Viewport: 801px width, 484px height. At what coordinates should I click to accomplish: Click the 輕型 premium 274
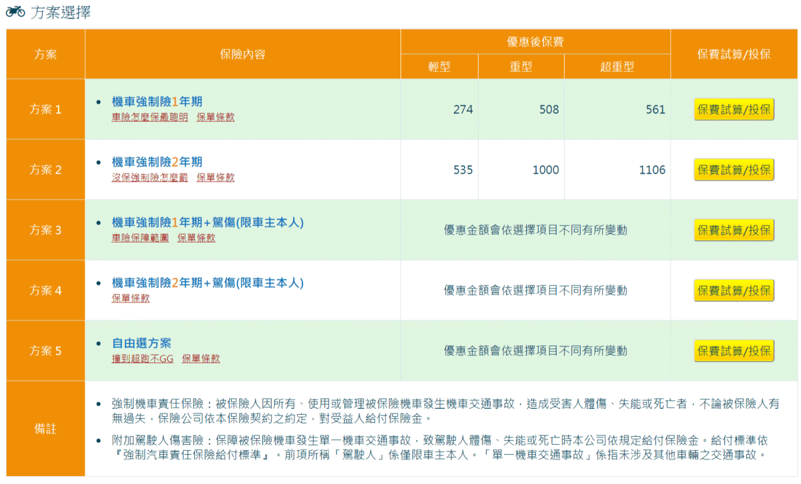pyautogui.click(x=463, y=109)
